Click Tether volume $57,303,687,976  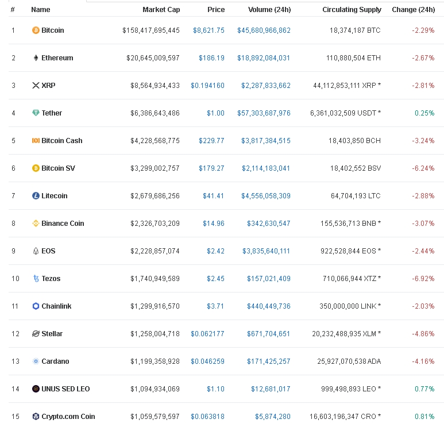tap(264, 113)
